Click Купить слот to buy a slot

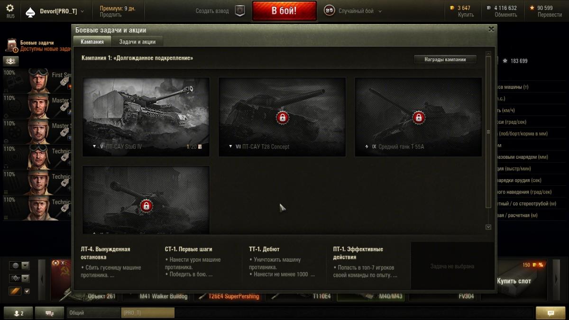(514, 281)
